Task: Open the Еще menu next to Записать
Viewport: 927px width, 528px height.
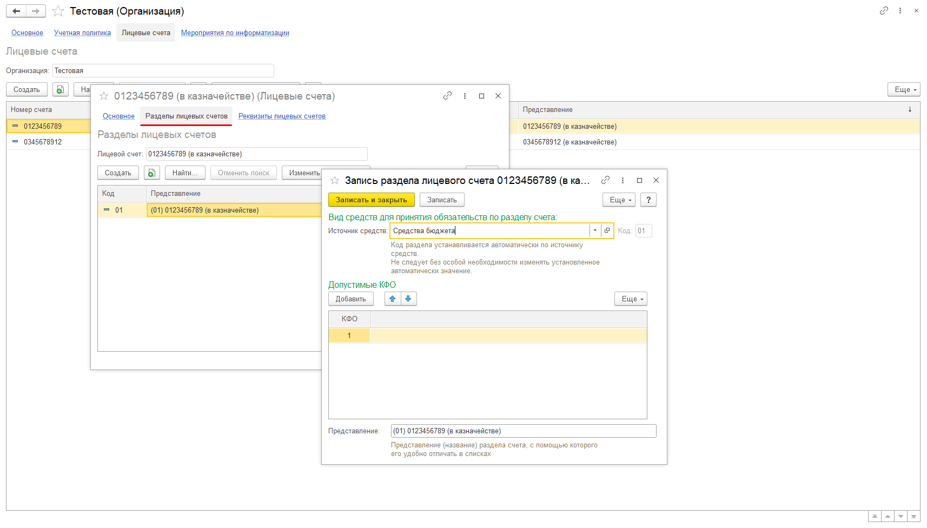Action: 619,200
